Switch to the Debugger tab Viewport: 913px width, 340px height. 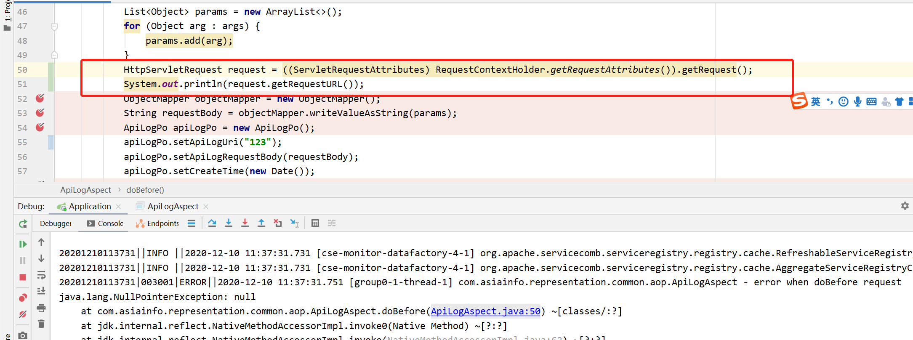click(x=56, y=223)
